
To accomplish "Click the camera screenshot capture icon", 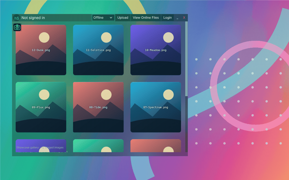I will click(x=17, y=27).
